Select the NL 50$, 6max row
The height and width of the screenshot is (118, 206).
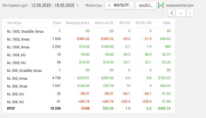pos(17,78)
